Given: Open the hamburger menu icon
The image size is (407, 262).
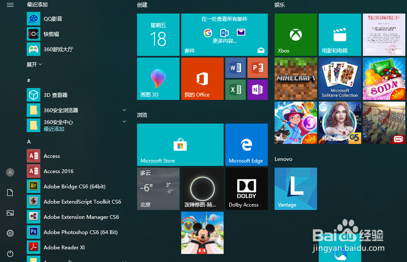Looking at the screenshot, I should [x=10, y=5].
